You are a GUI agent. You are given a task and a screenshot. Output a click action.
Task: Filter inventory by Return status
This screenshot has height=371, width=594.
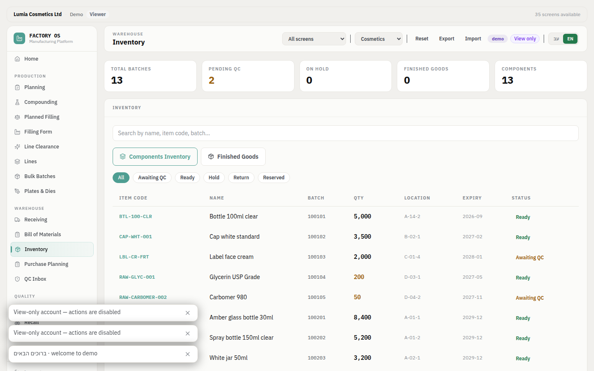[241, 178]
